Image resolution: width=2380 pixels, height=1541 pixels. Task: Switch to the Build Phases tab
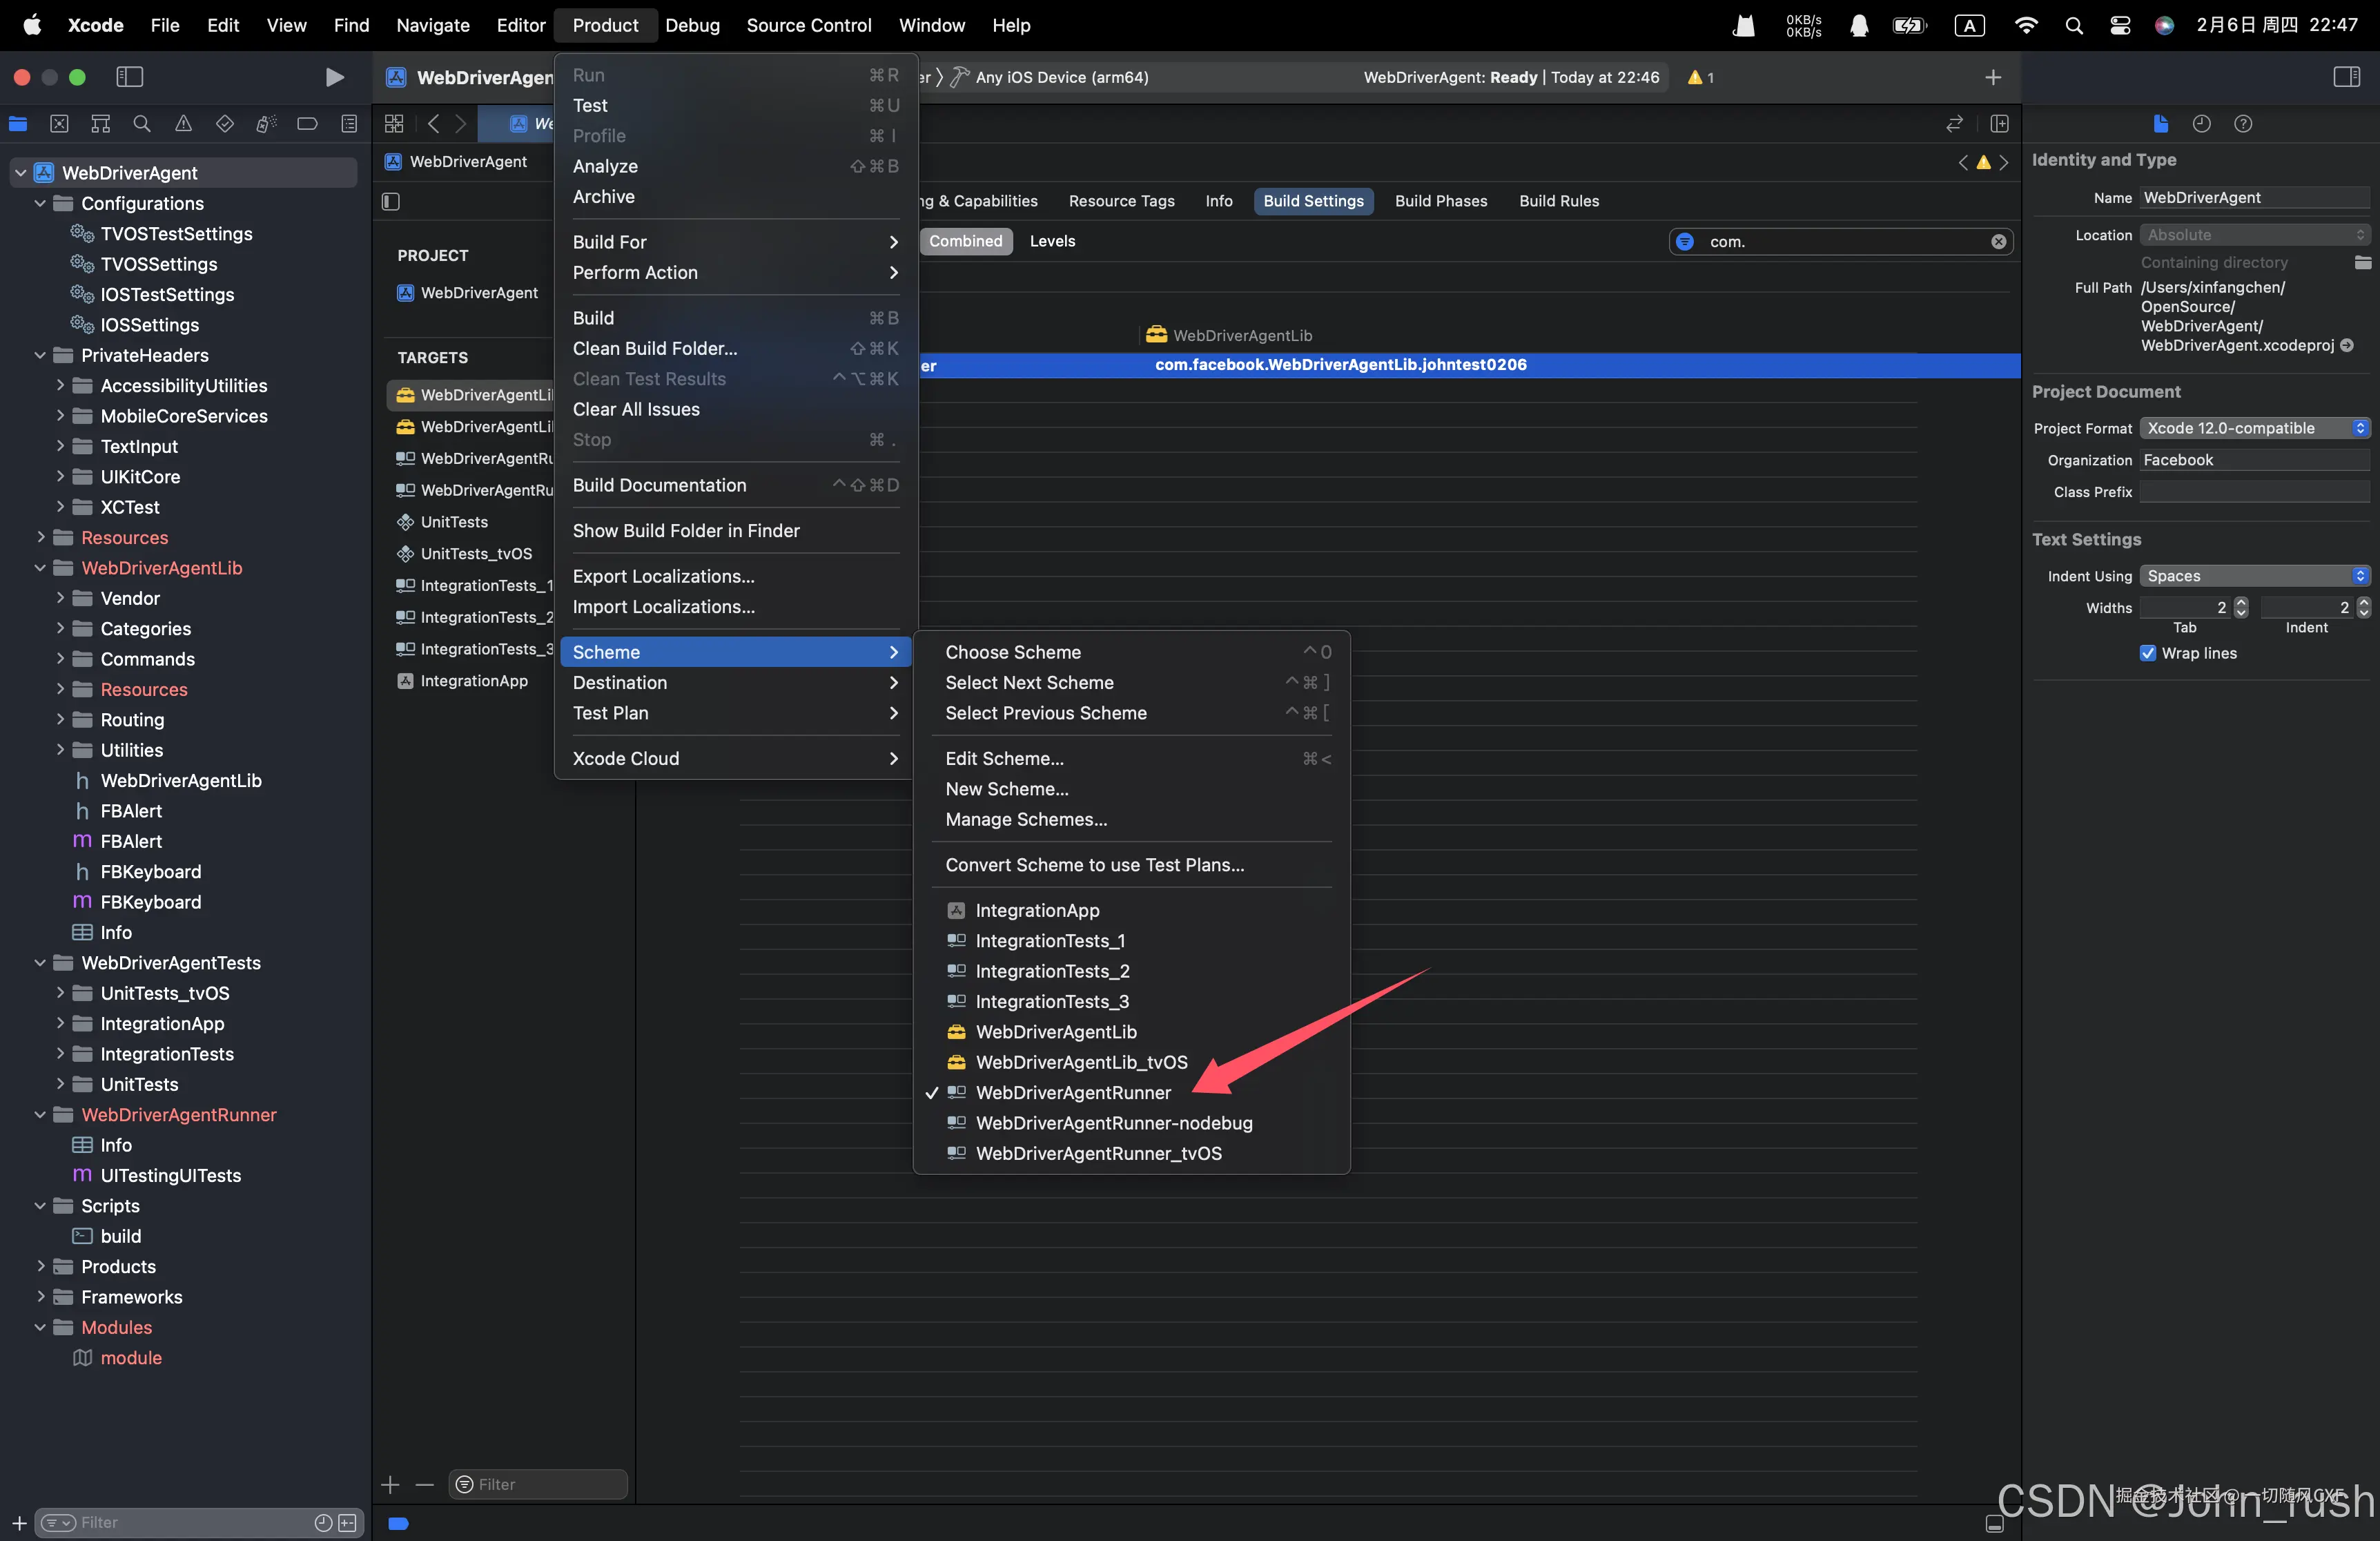click(x=1440, y=201)
